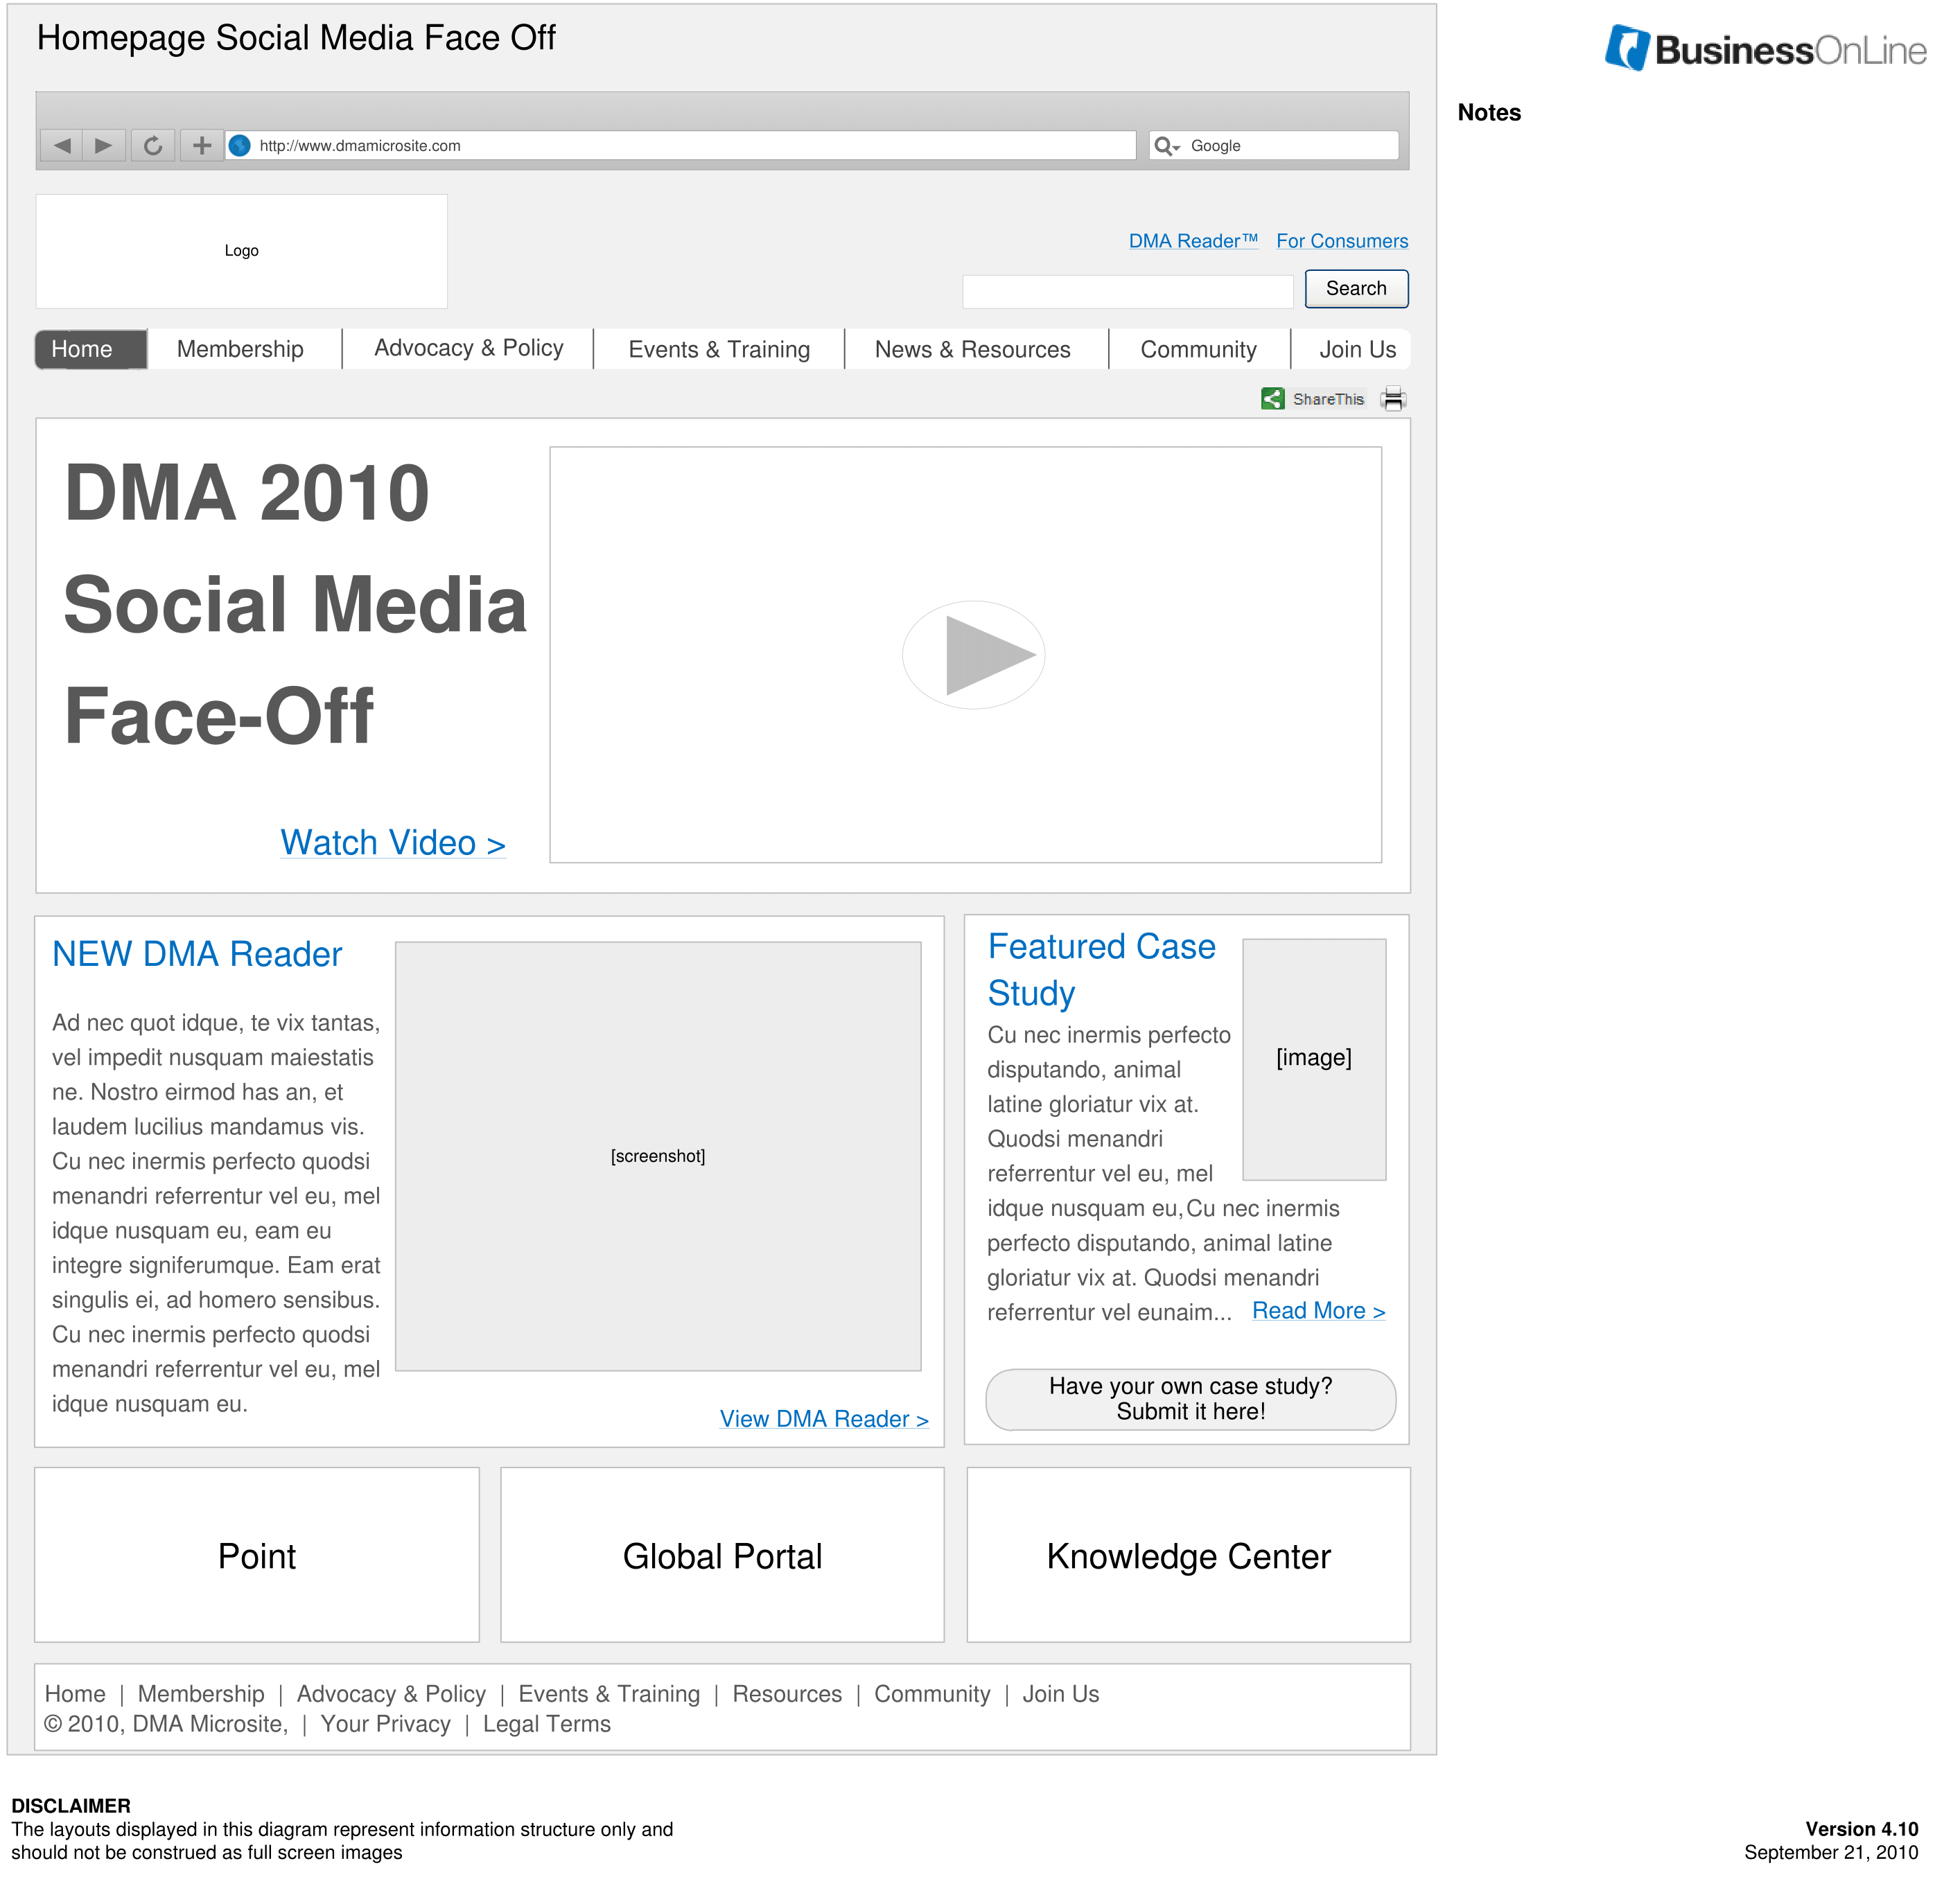Click the footer Home link

75,1694
